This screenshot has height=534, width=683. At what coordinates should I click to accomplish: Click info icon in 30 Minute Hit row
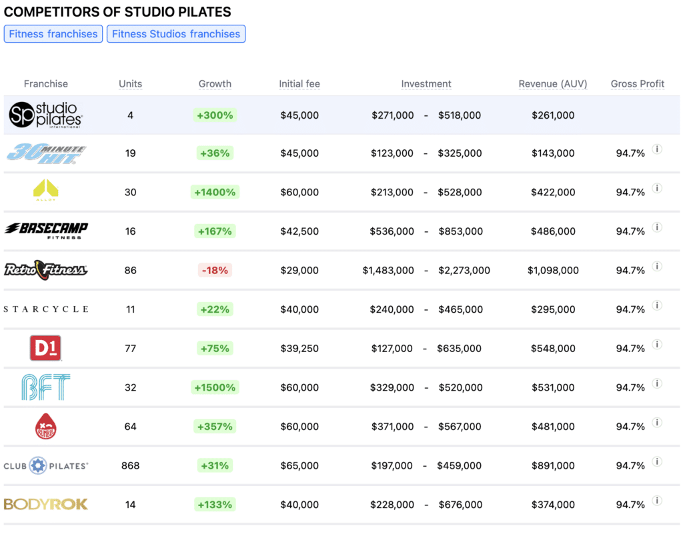tap(657, 149)
